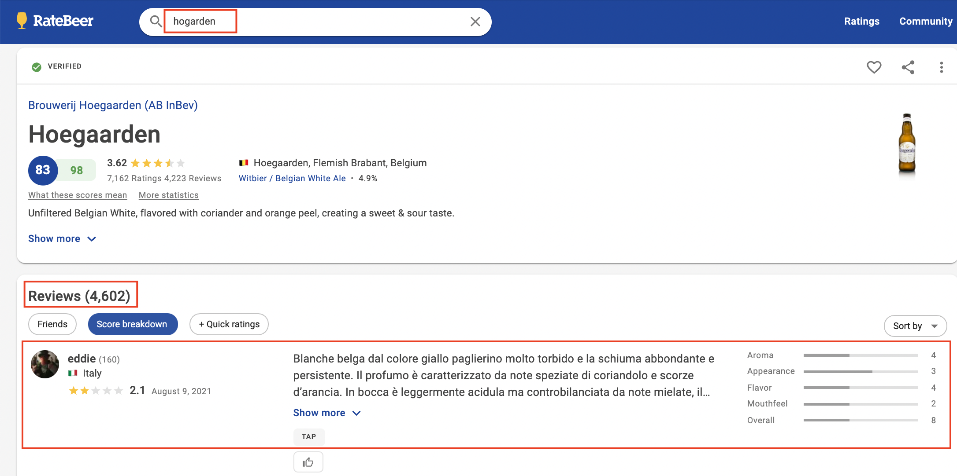
Task: Toggle the Friends filter chip
Action: [52, 324]
